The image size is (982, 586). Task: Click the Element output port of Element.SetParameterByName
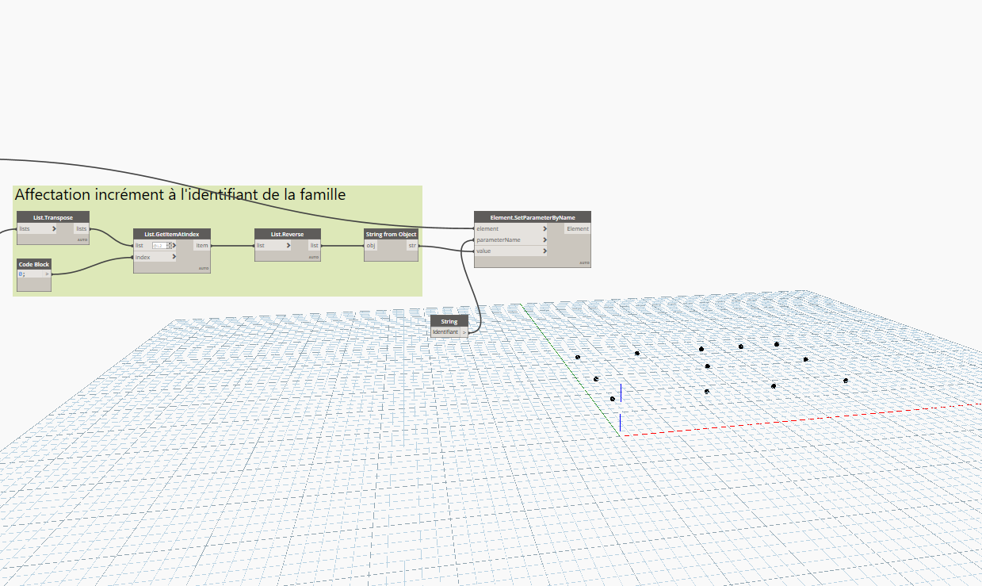(577, 229)
